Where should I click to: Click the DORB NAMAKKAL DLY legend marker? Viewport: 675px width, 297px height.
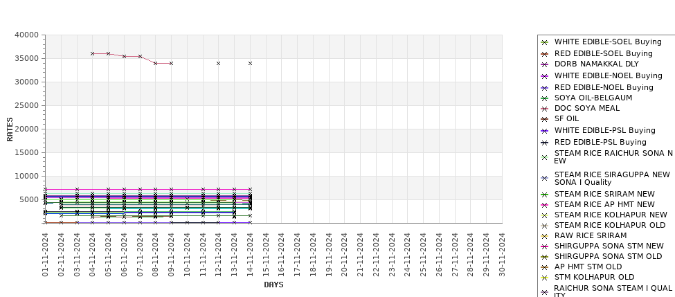click(544, 64)
